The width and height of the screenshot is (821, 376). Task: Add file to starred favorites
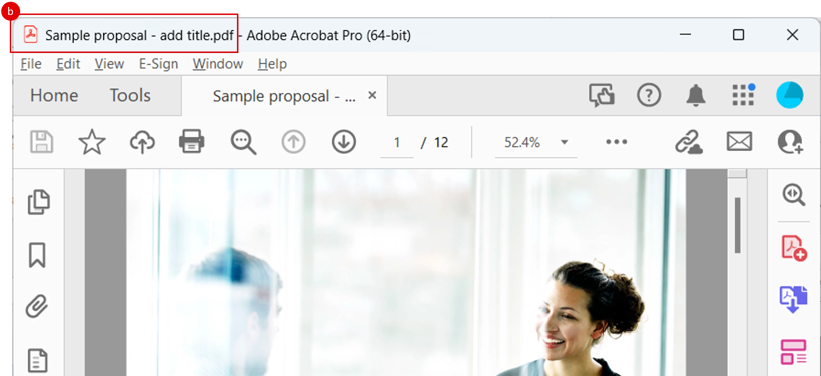click(92, 142)
